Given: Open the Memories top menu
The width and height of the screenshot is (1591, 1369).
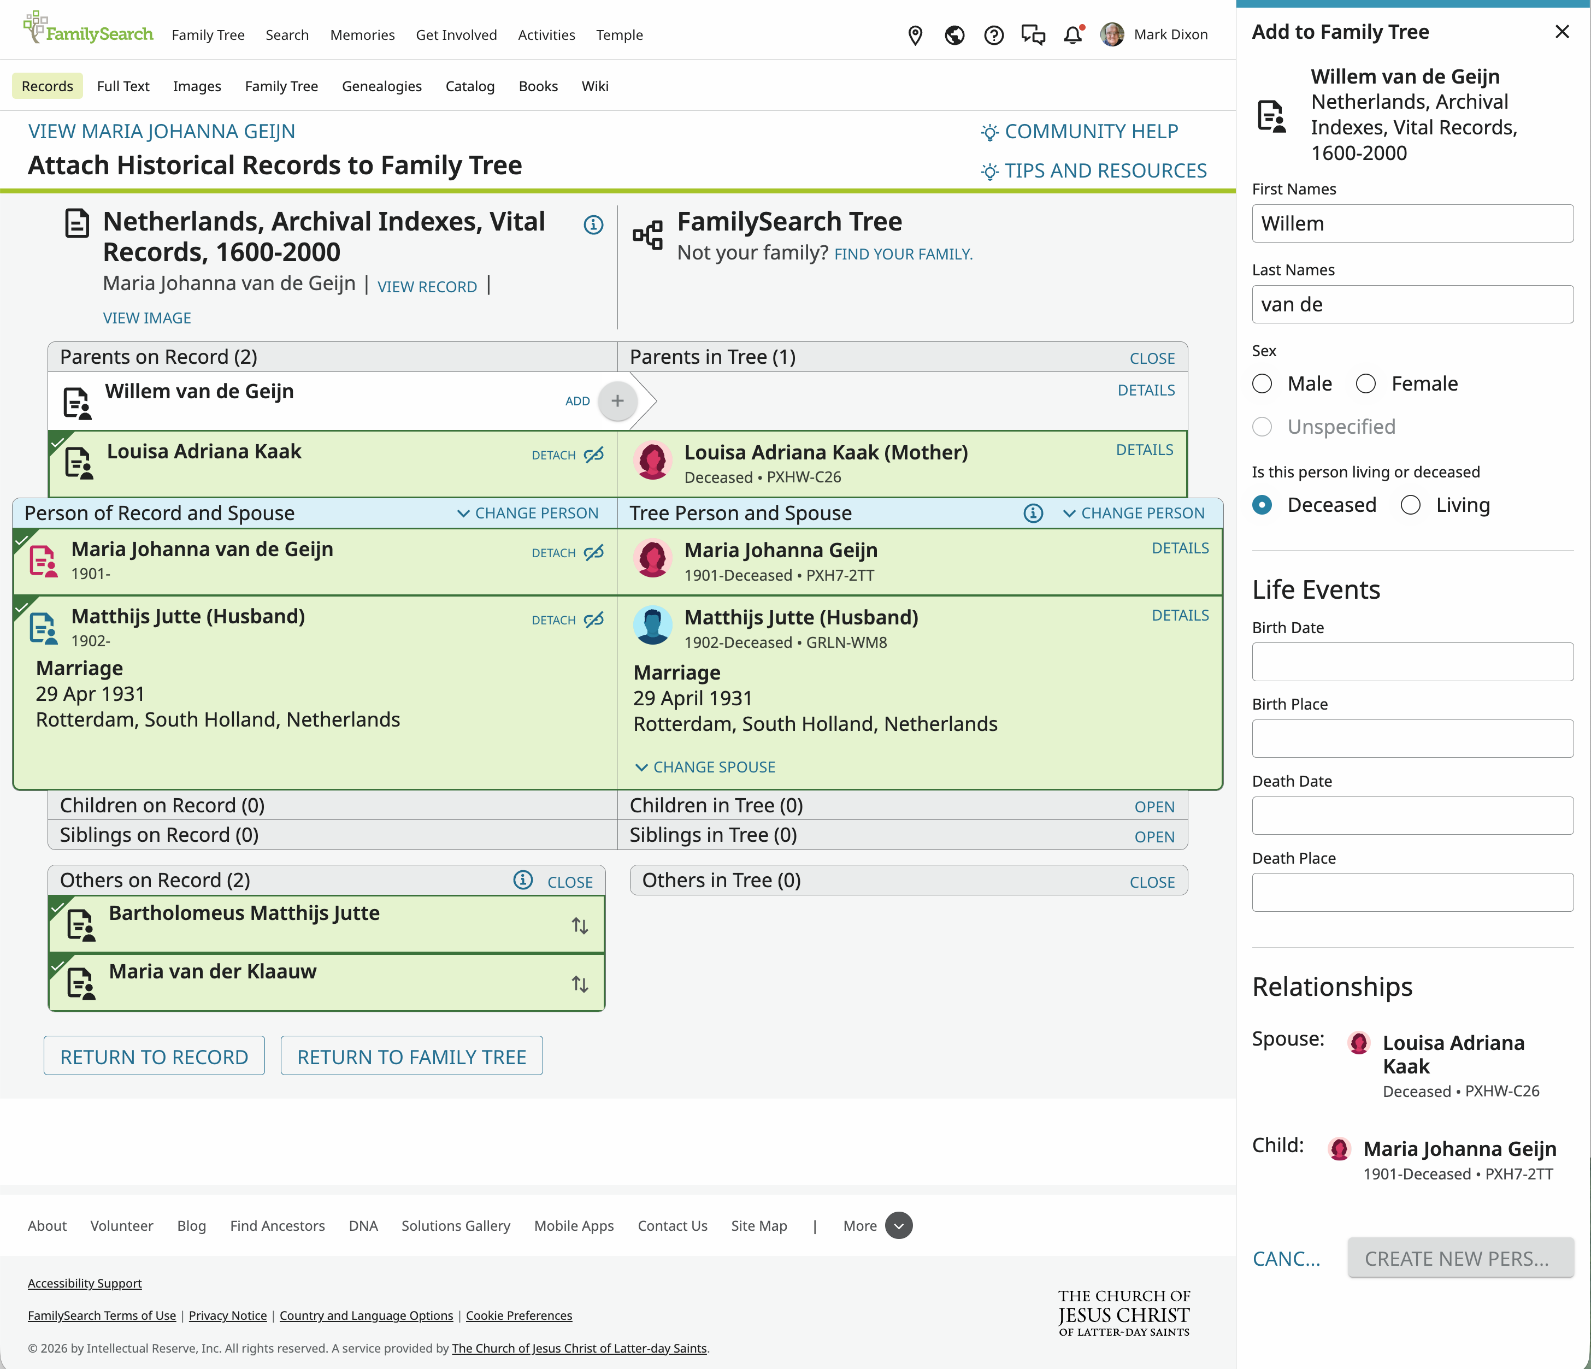Looking at the screenshot, I should pos(362,36).
